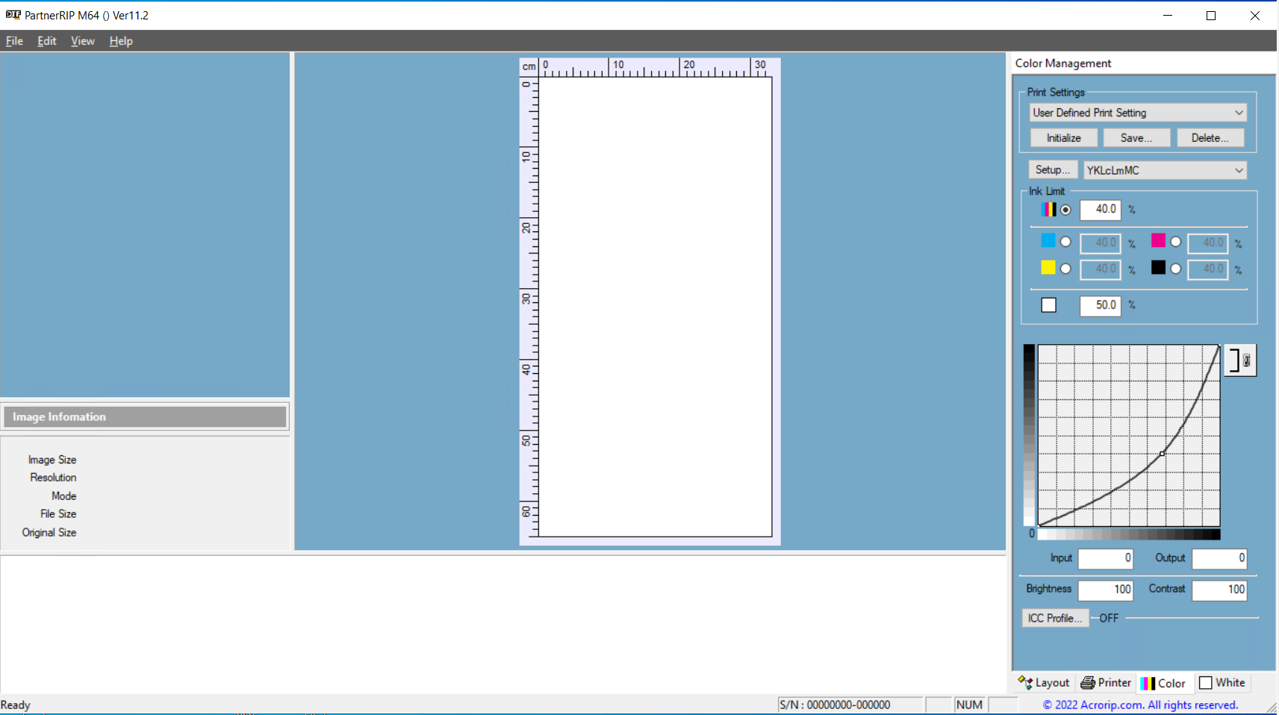Screen dimensions: 1279x715
Task: Click the Save... button
Action: tap(1136, 138)
